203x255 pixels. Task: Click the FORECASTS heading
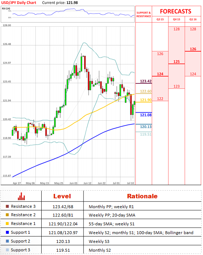pyautogui.click(x=176, y=11)
